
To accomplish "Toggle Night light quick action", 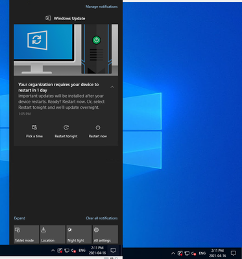I will point(79,234).
